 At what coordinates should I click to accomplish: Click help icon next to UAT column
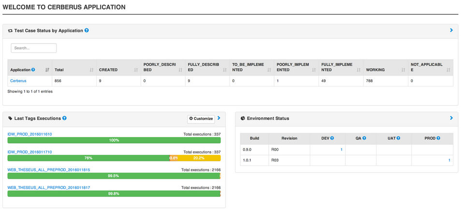point(397,138)
